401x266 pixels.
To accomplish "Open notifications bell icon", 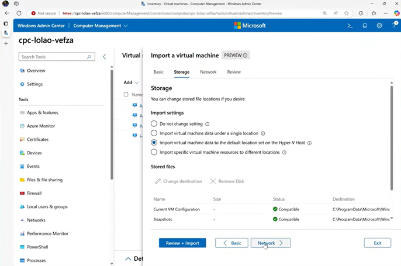I will coord(365,26).
